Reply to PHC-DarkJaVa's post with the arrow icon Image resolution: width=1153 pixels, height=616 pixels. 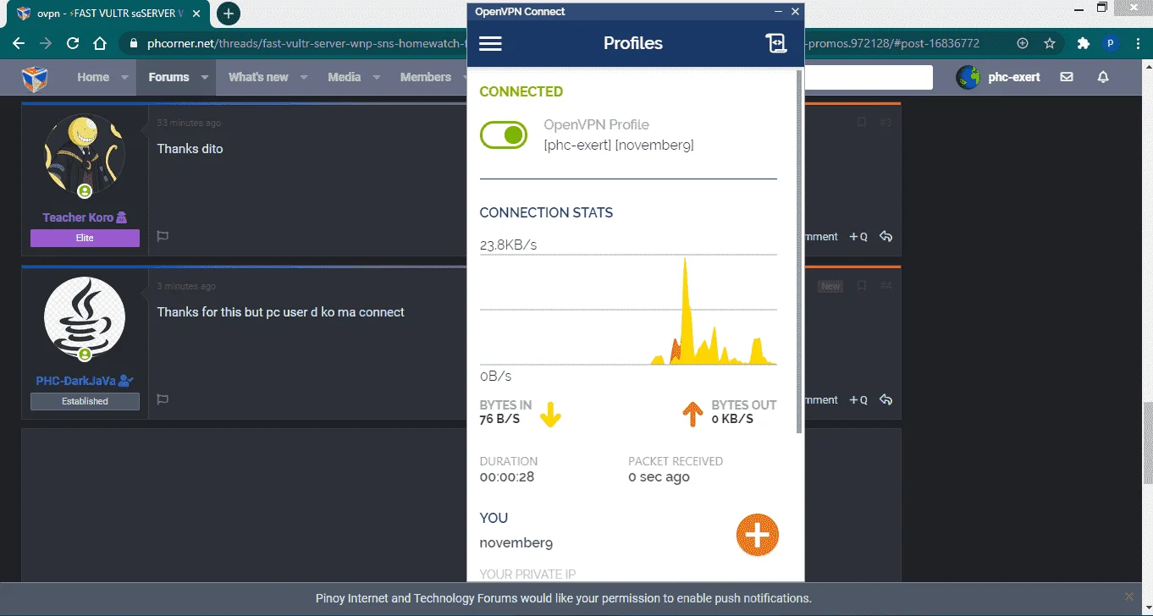(x=886, y=399)
